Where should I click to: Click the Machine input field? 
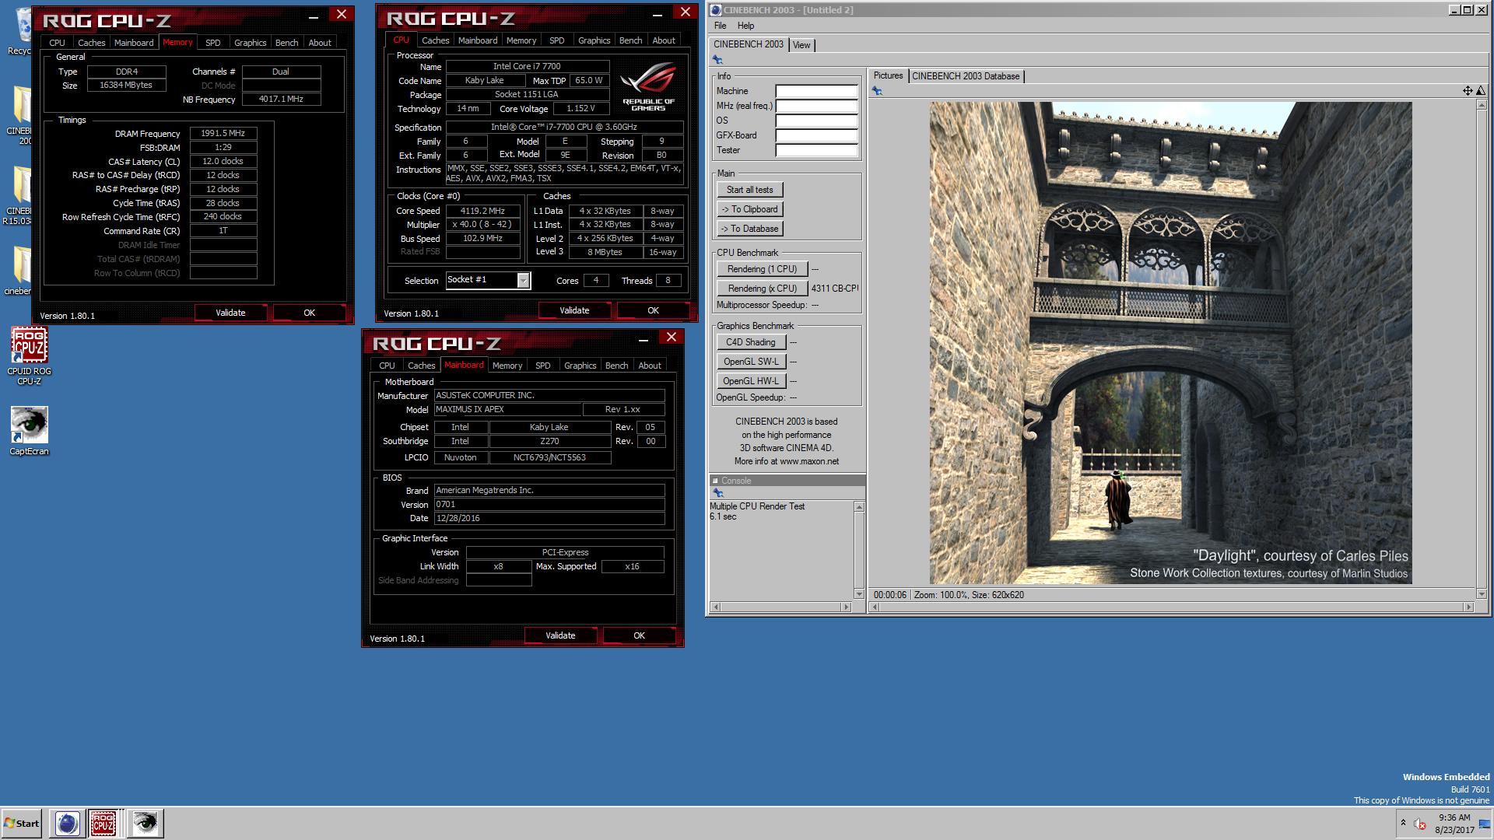[x=816, y=91]
